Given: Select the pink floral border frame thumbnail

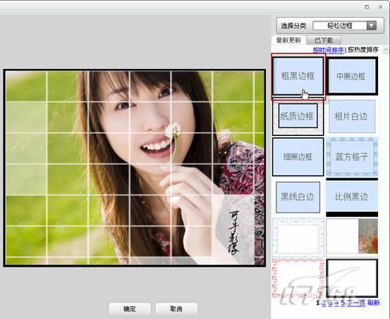Looking at the screenshot, I should point(298,278).
